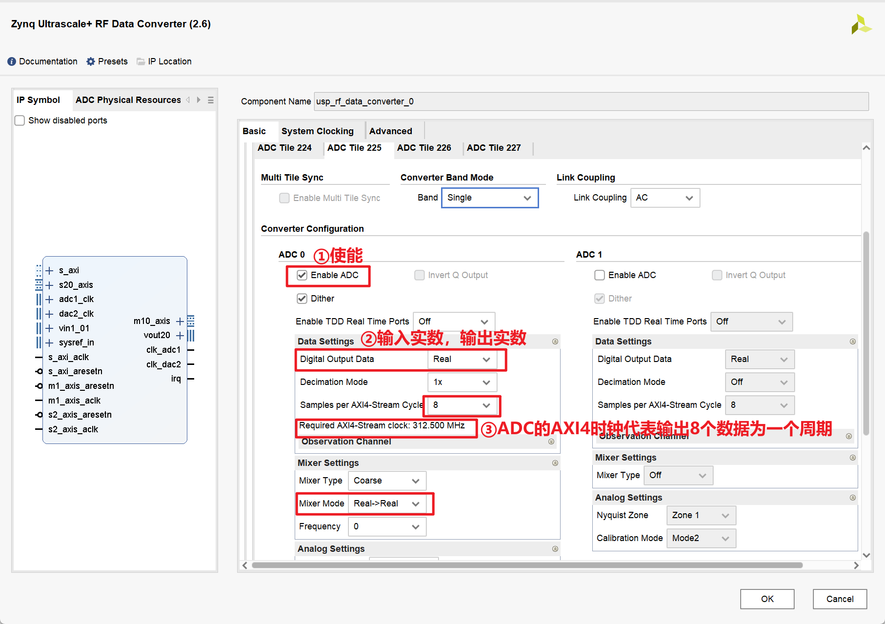Open ADC 0 Digital Output Data dropdown

point(462,360)
